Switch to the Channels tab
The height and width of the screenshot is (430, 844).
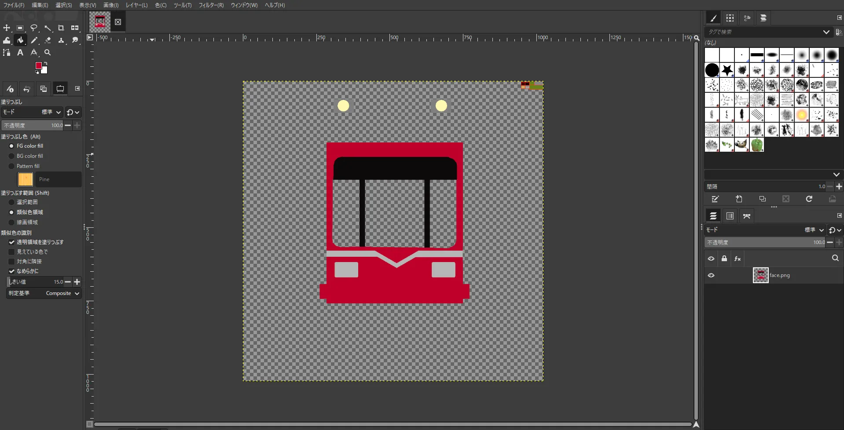coord(730,216)
